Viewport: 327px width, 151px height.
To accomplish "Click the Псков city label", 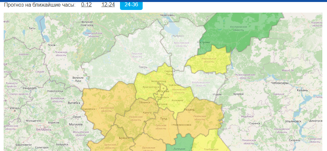I will pyautogui.click(x=52, y=45).
